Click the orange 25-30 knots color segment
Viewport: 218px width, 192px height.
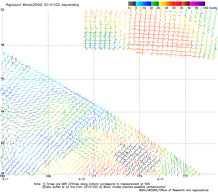pos(170,4)
